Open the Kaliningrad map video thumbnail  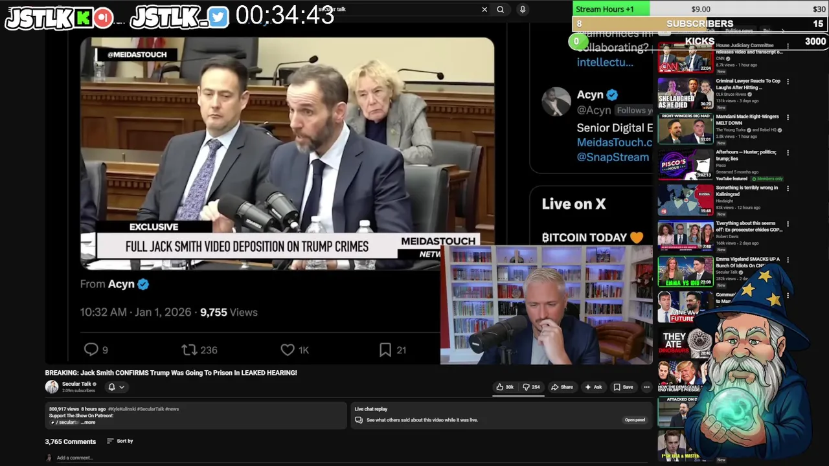[685, 200]
